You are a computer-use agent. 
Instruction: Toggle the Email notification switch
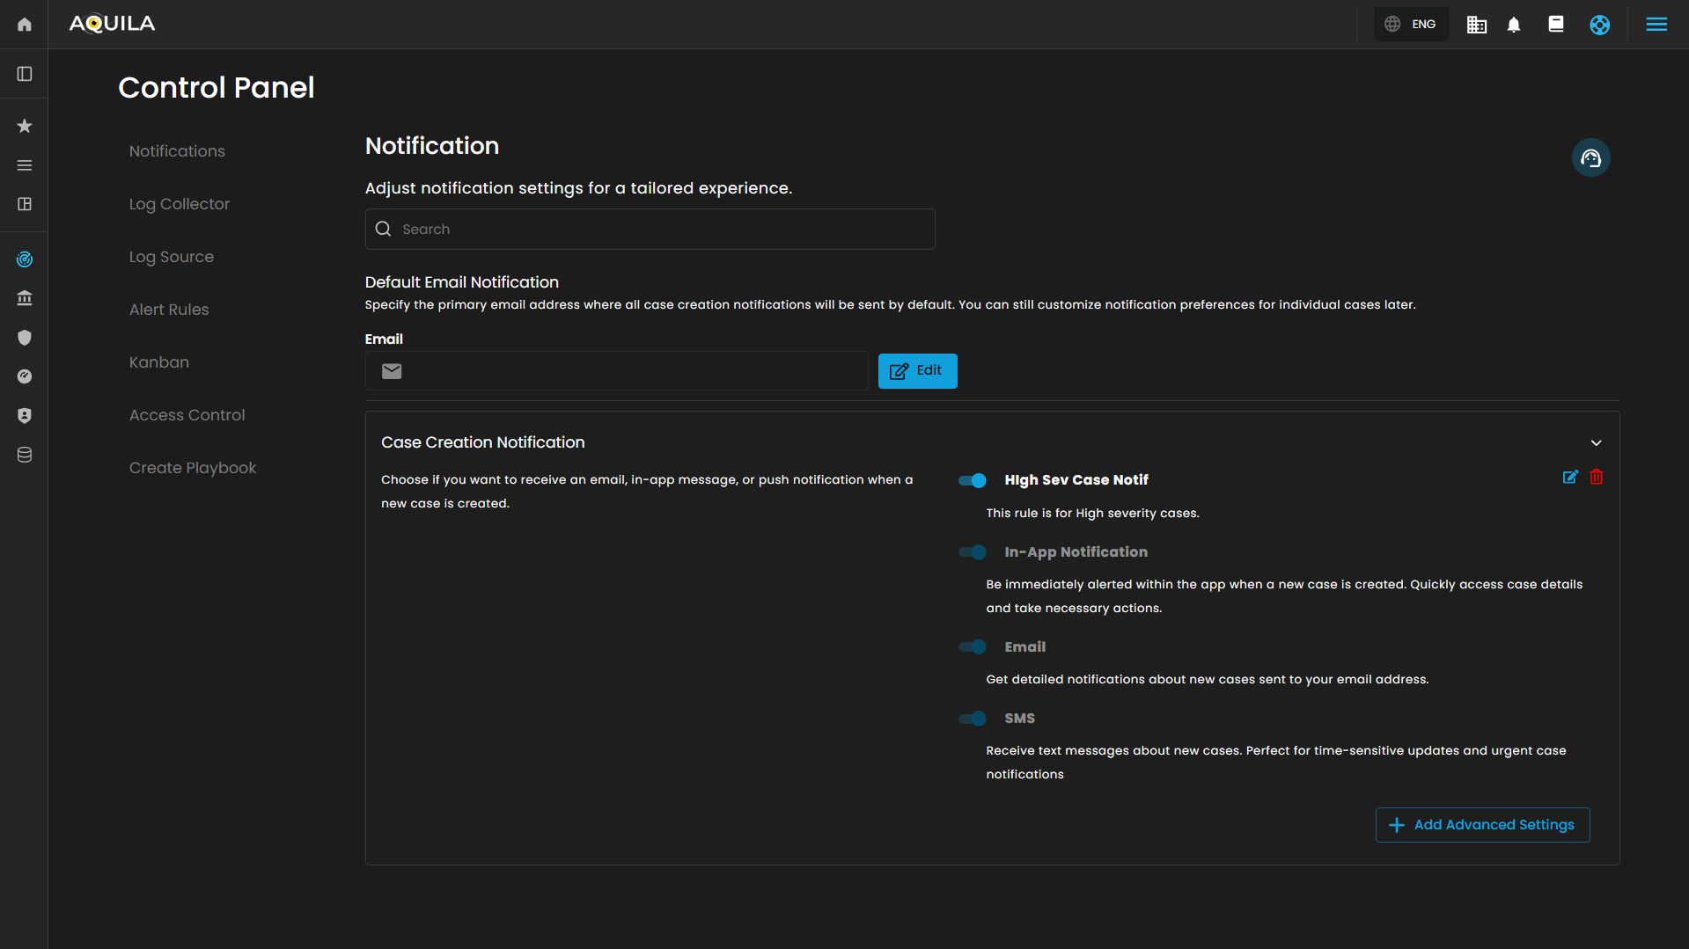973,647
